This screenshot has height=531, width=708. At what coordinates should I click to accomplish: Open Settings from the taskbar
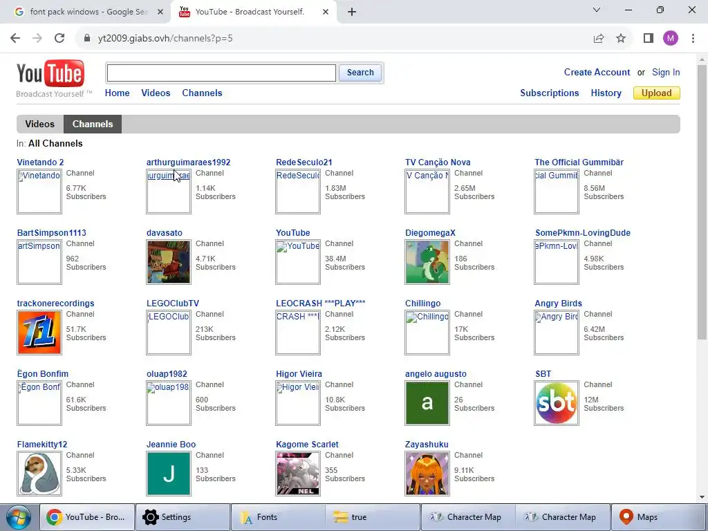(x=183, y=517)
